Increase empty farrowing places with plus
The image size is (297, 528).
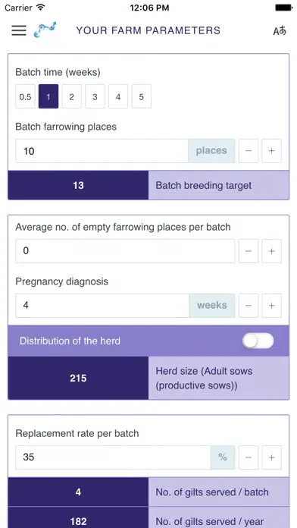(272, 251)
